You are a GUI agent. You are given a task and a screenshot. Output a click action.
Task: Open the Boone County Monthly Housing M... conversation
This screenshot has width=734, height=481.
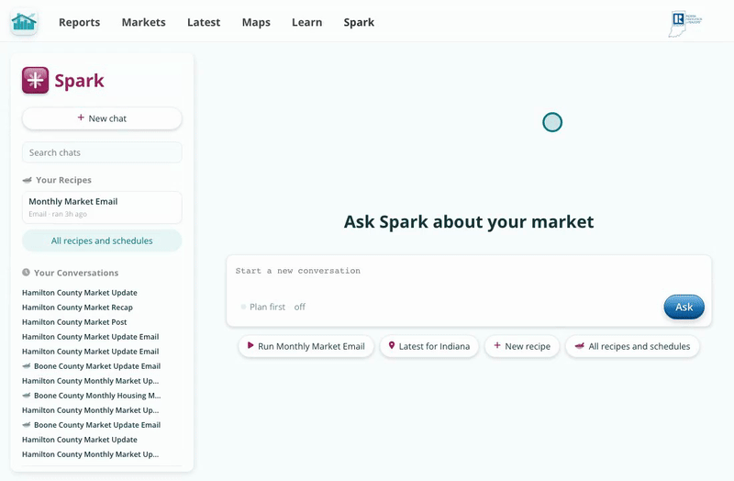pyautogui.click(x=97, y=396)
